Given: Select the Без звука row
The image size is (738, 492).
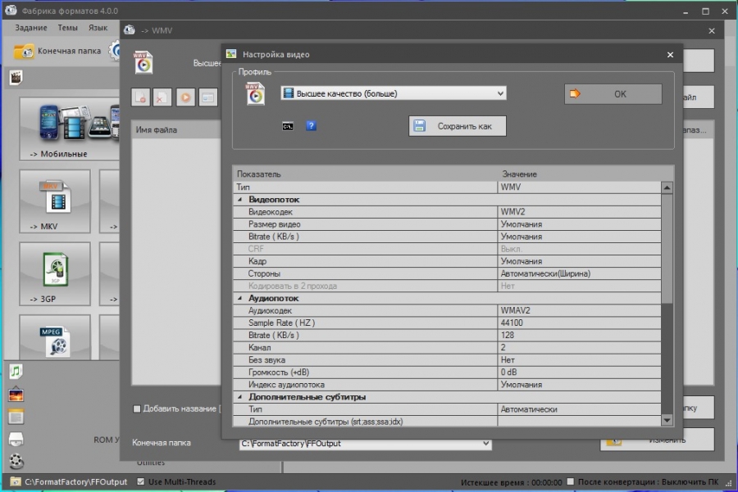Looking at the screenshot, I should click(447, 360).
